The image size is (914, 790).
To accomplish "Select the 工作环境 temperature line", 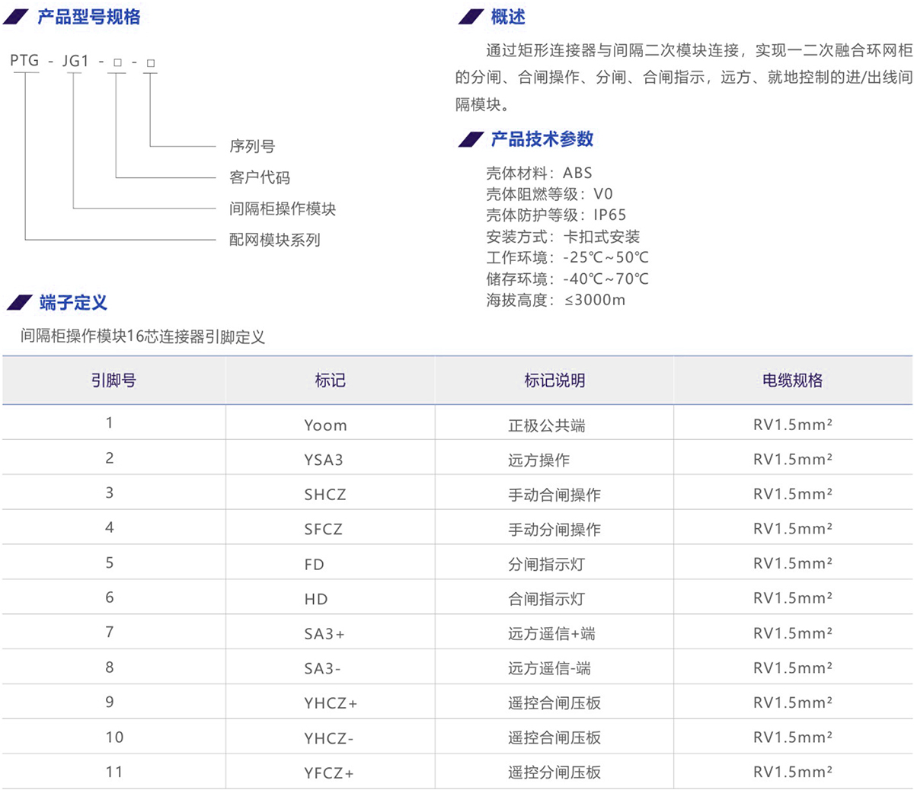I will [567, 257].
